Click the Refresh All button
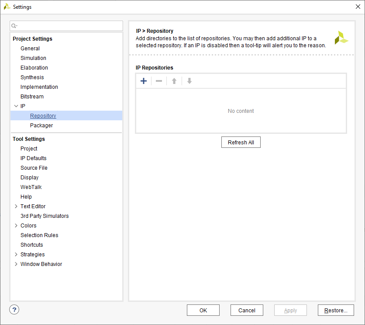The height and width of the screenshot is (325, 365). [241, 142]
